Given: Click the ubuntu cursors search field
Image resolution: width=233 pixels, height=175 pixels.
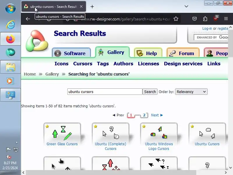Looking at the screenshot, I should [x=105, y=92].
